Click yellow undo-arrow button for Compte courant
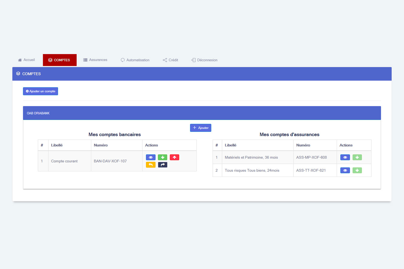 [x=151, y=165]
